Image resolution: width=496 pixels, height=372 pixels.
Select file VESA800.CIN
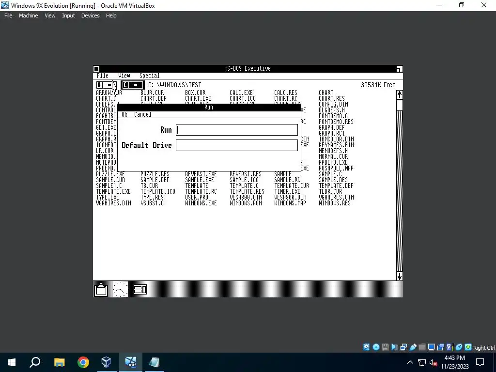[x=246, y=198]
